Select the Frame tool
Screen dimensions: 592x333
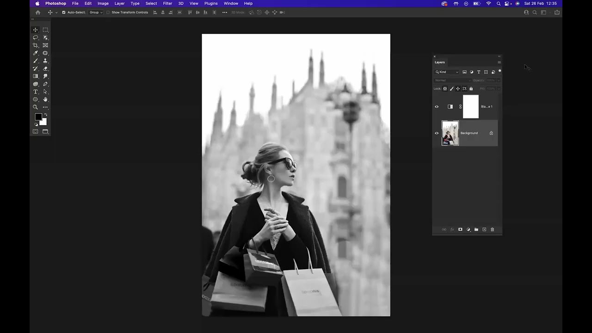point(45,45)
